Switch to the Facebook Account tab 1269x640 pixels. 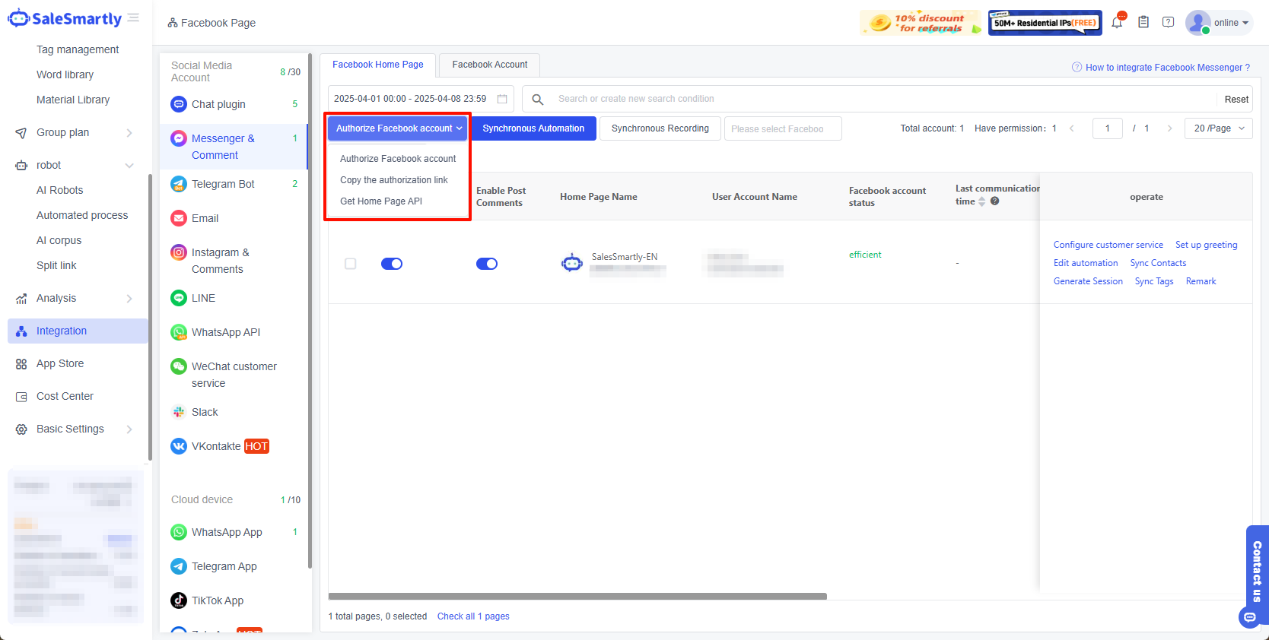coord(490,65)
